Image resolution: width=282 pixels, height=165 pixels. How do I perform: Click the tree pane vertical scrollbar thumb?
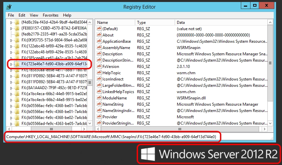[90, 82]
